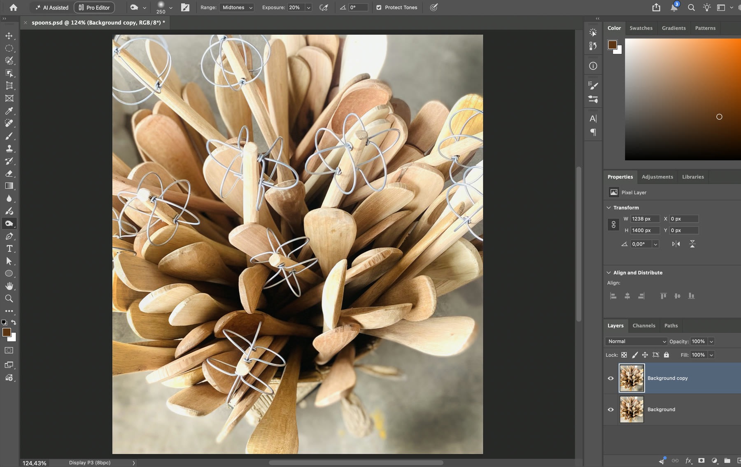Toggle the width-height link constraint

point(613,224)
